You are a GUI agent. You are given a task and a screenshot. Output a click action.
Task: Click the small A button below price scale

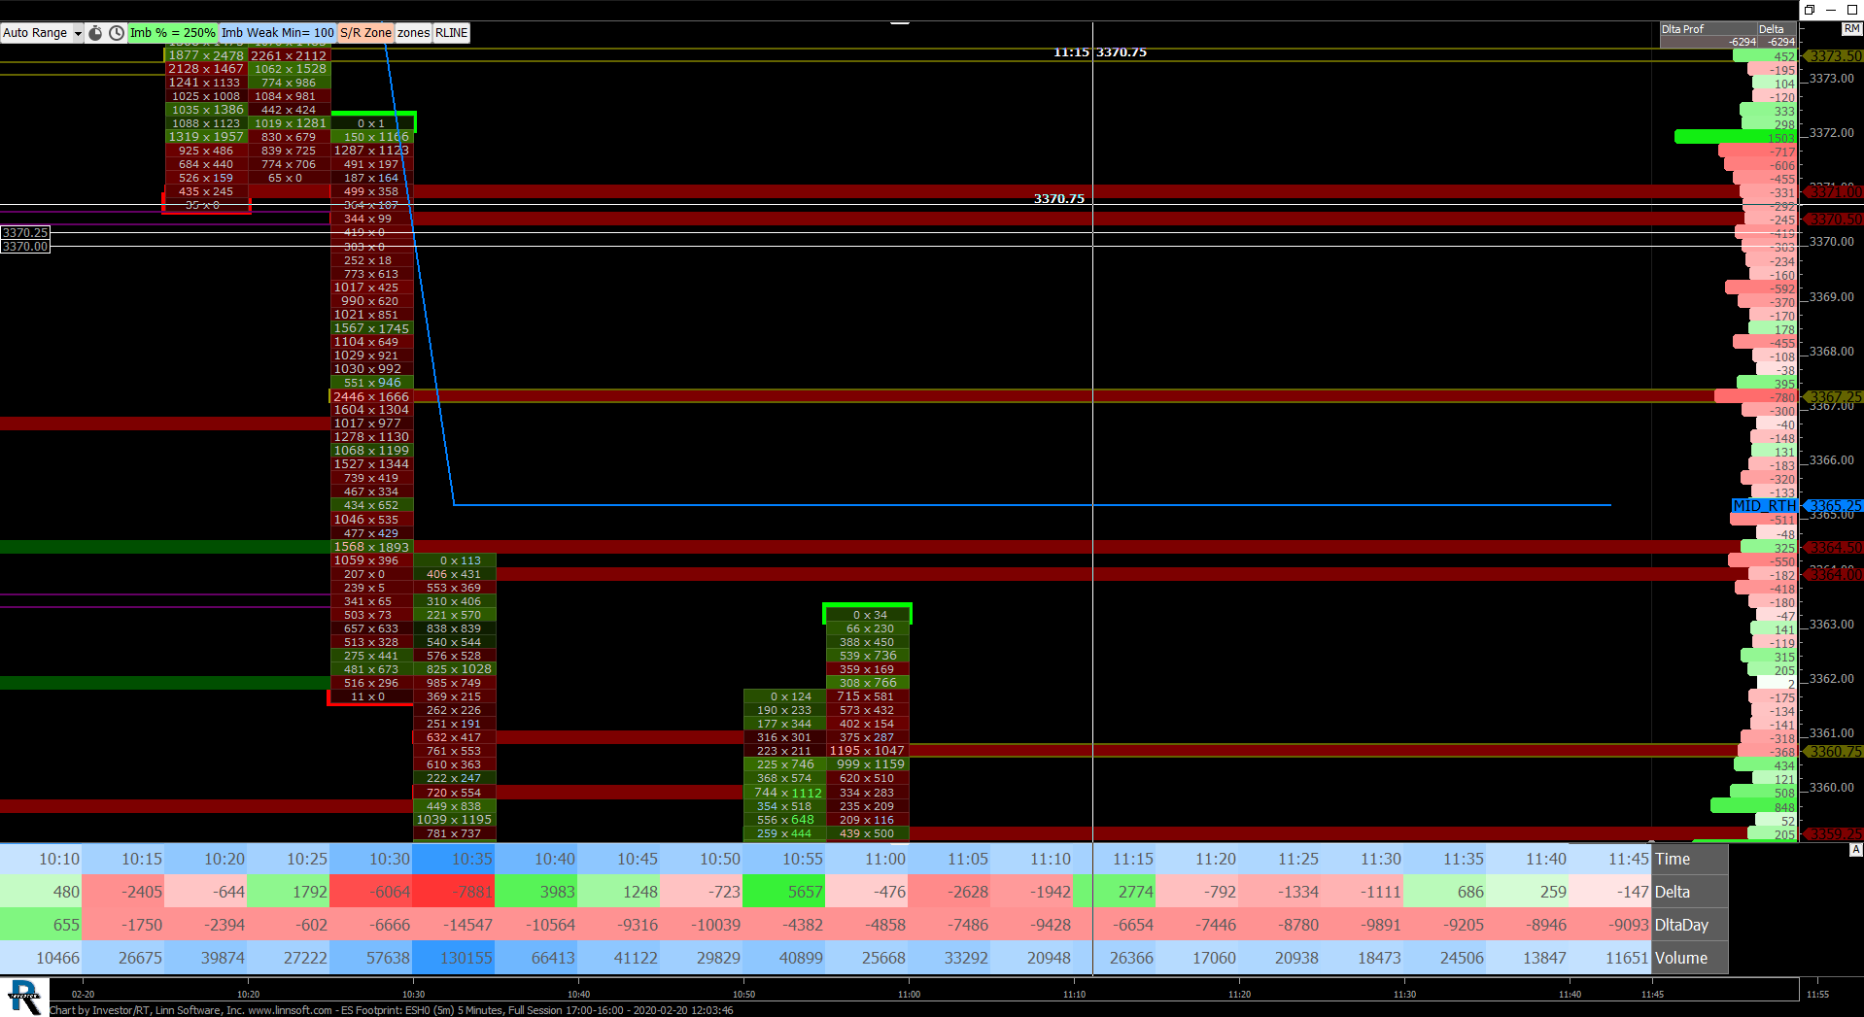coord(1855,850)
